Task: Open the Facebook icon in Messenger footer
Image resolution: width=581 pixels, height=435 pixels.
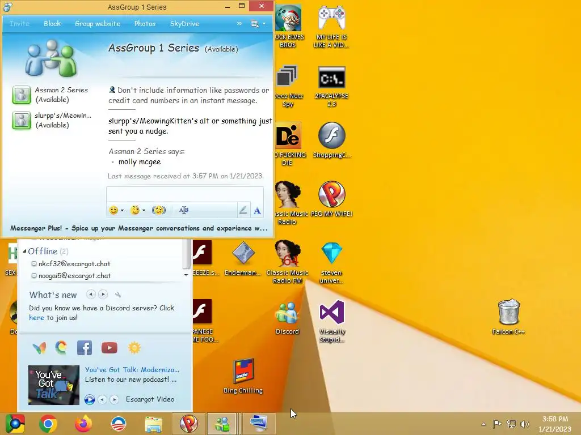Action: (85, 348)
